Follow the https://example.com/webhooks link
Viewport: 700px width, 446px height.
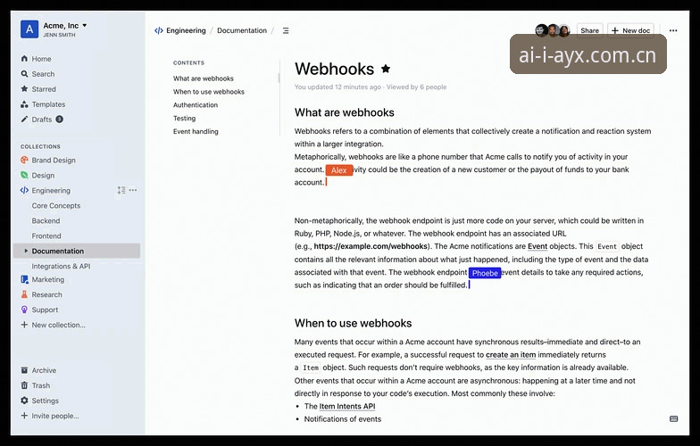pos(371,246)
